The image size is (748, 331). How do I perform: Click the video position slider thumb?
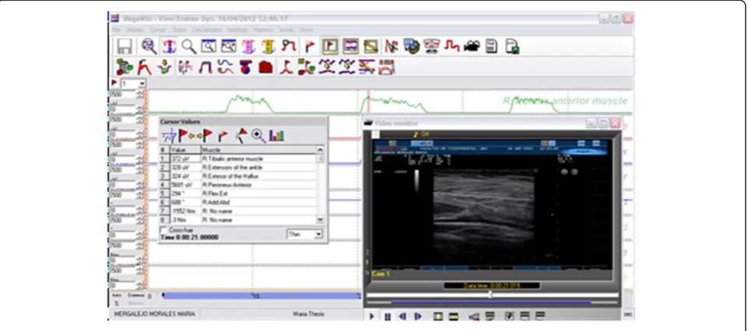pos(490,294)
